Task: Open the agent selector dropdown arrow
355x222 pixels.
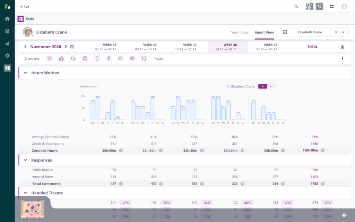Action: click(x=343, y=32)
